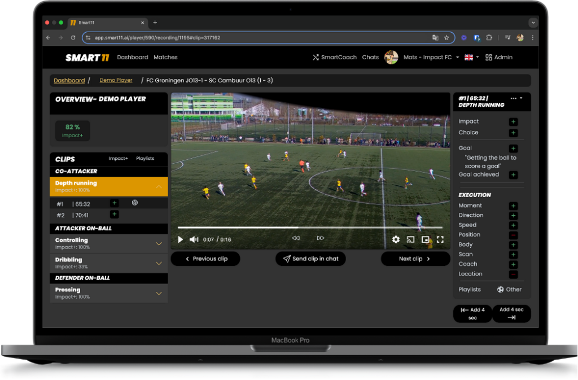Add 4 sec to clip end

(511, 314)
